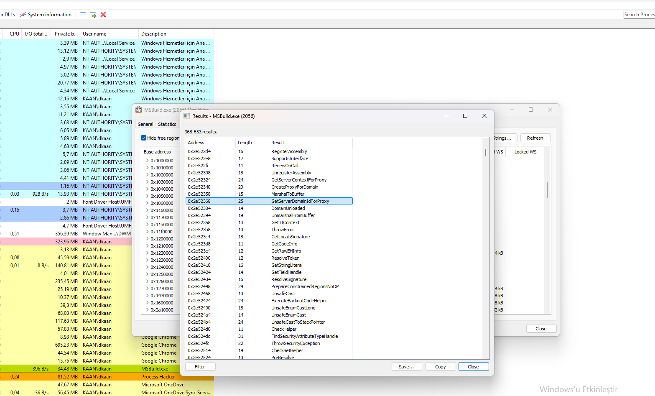
Task: Sort results by Address column header
Action: (x=210, y=143)
